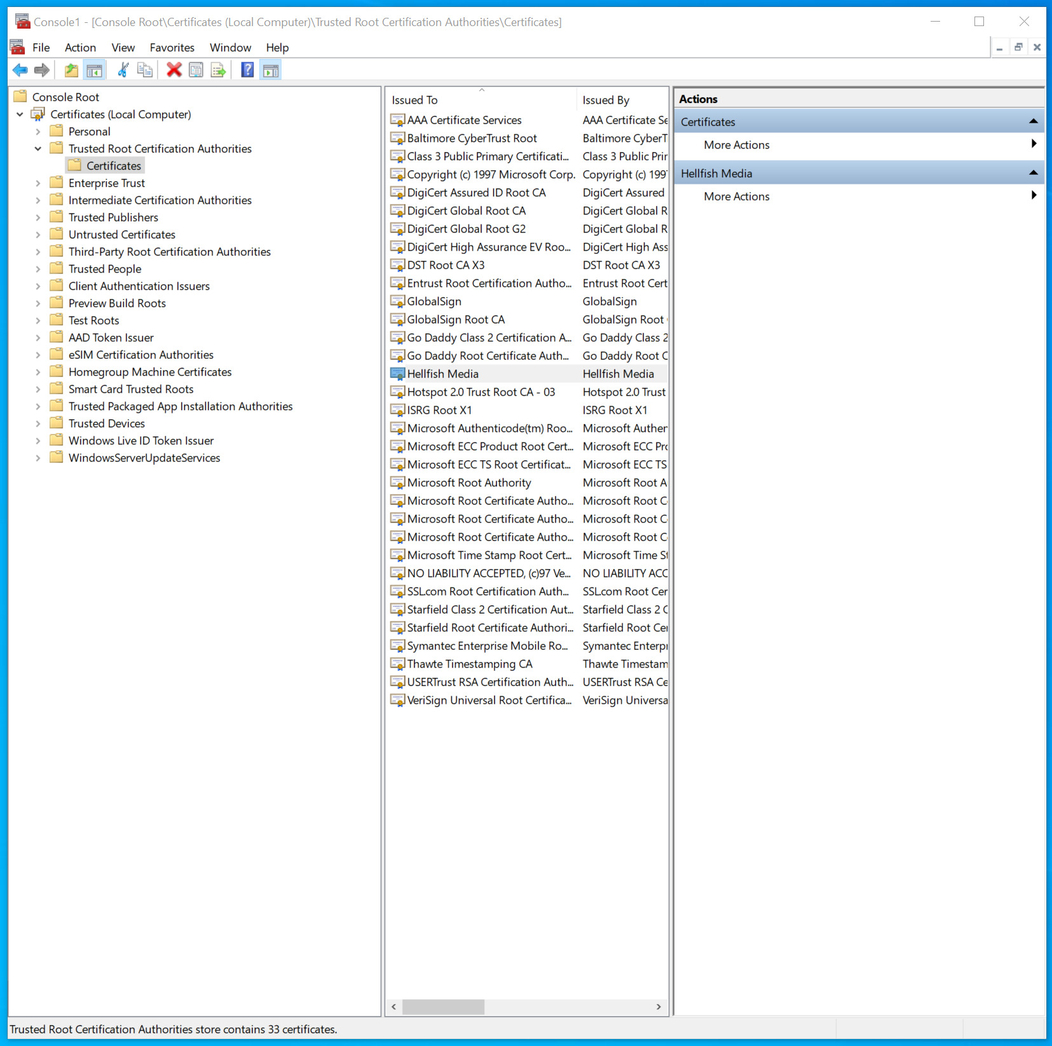This screenshot has height=1046, width=1052.
Task: Collapse the Trusted Root Certification Authorities node
Action: pos(38,148)
